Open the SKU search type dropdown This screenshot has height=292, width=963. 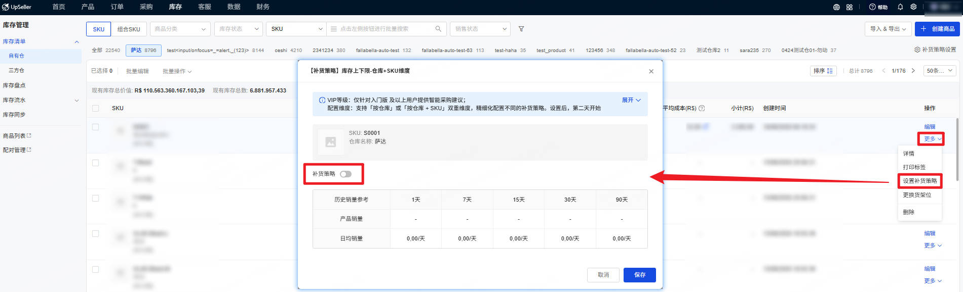(296, 29)
